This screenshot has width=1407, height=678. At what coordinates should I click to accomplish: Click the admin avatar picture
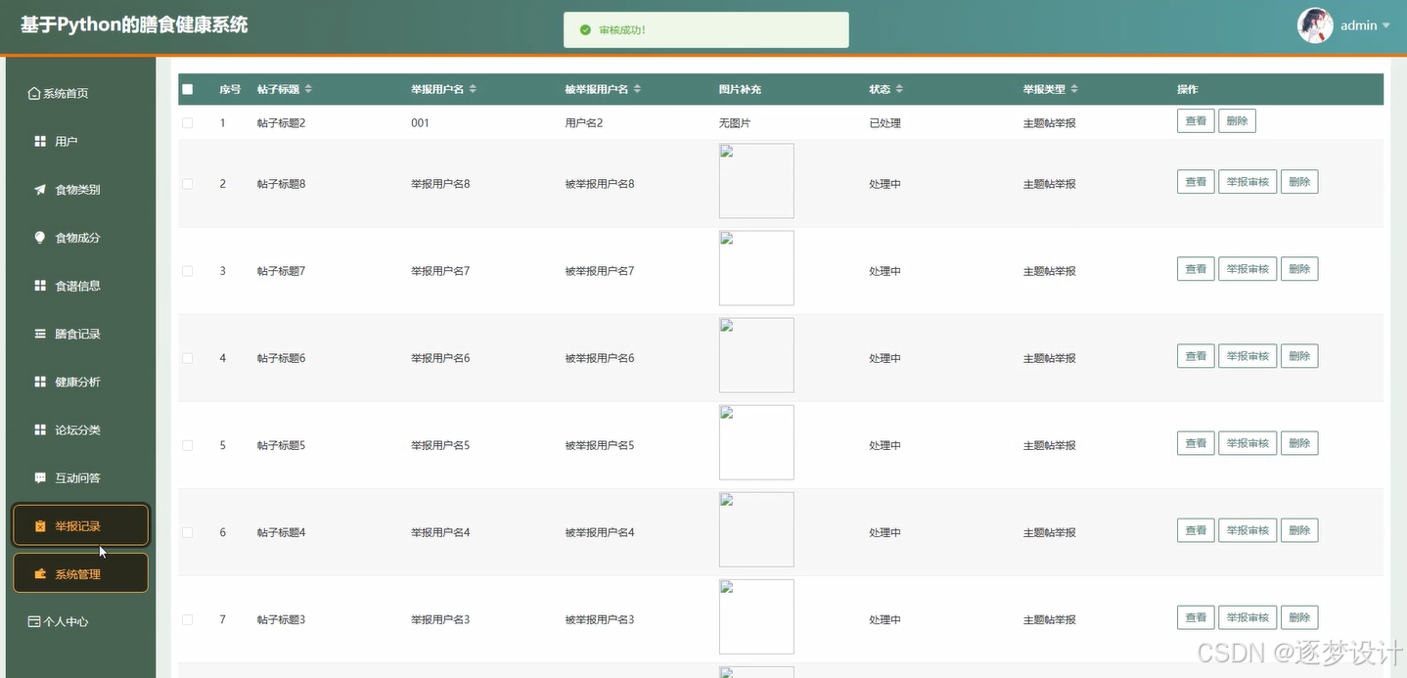click(x=1315, y=25)
